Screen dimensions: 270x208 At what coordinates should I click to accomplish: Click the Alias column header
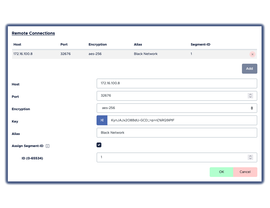[x=138, y=44]
